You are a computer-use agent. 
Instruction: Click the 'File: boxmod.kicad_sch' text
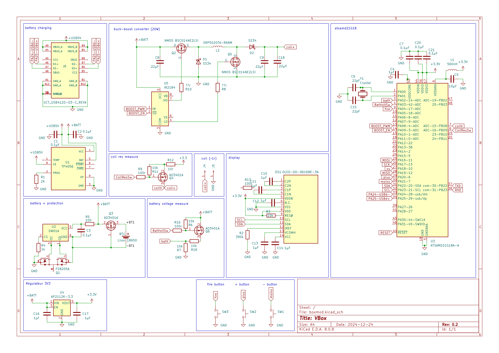coord(321,312)
